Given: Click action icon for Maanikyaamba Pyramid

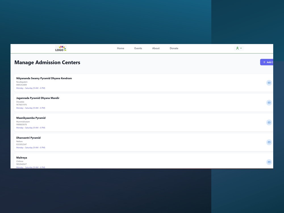Looking at the screenshot, I should click(x=269, y=122).
